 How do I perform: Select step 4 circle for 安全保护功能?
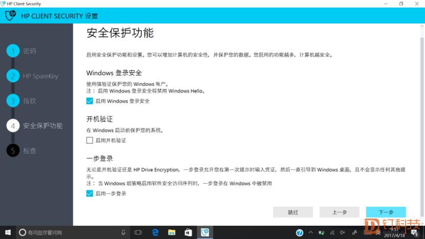tap(13, 126)
